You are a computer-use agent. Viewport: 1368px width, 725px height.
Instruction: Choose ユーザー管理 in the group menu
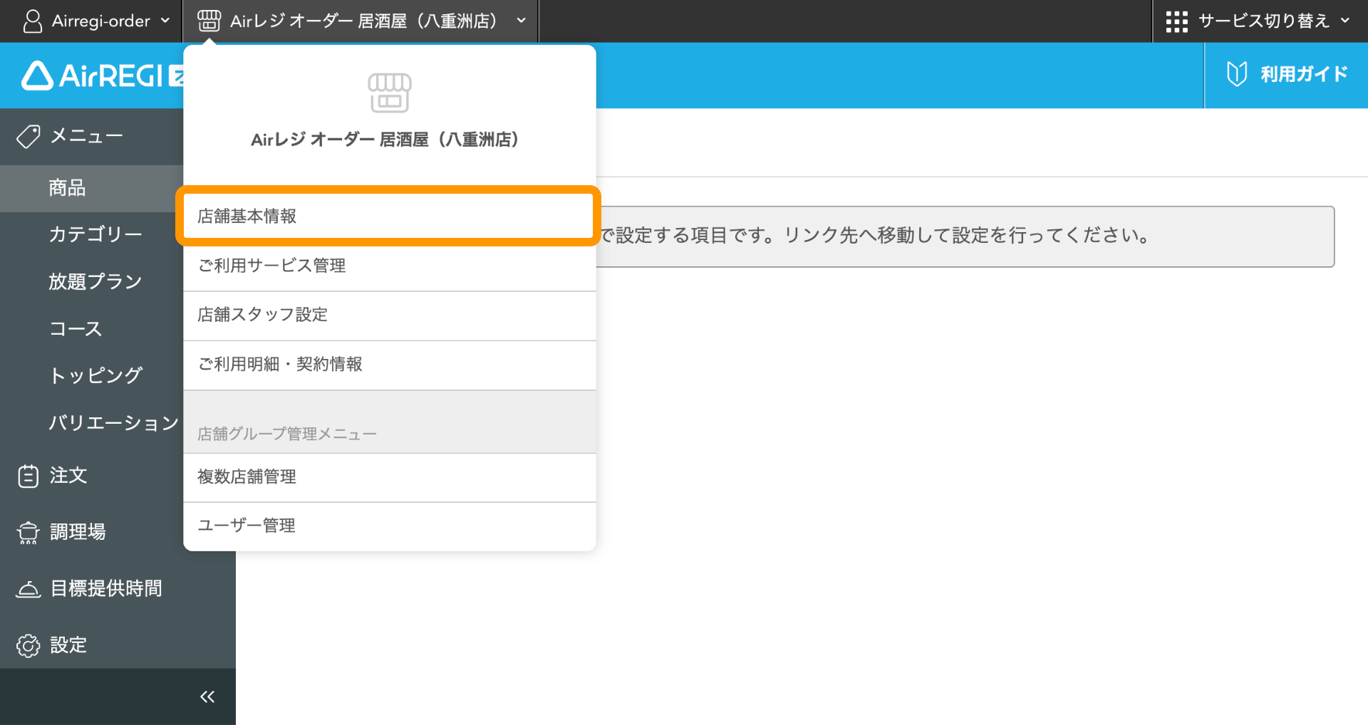pyautogui.click(x=390, y=526)
